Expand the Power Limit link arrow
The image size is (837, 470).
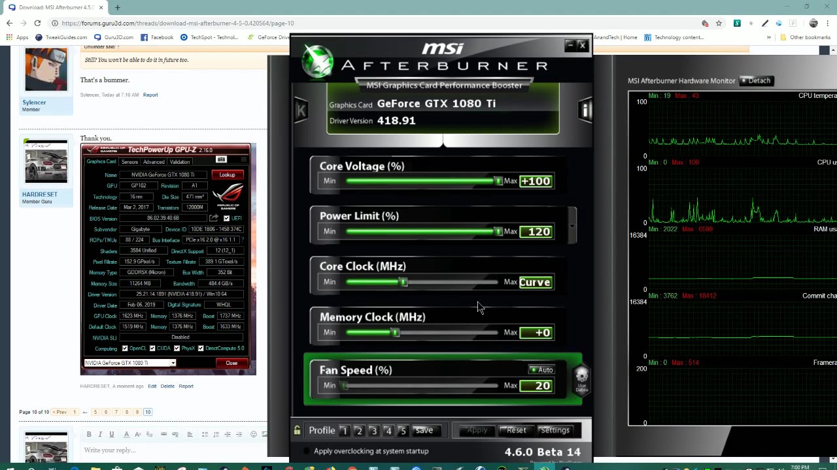coord(572,227)
